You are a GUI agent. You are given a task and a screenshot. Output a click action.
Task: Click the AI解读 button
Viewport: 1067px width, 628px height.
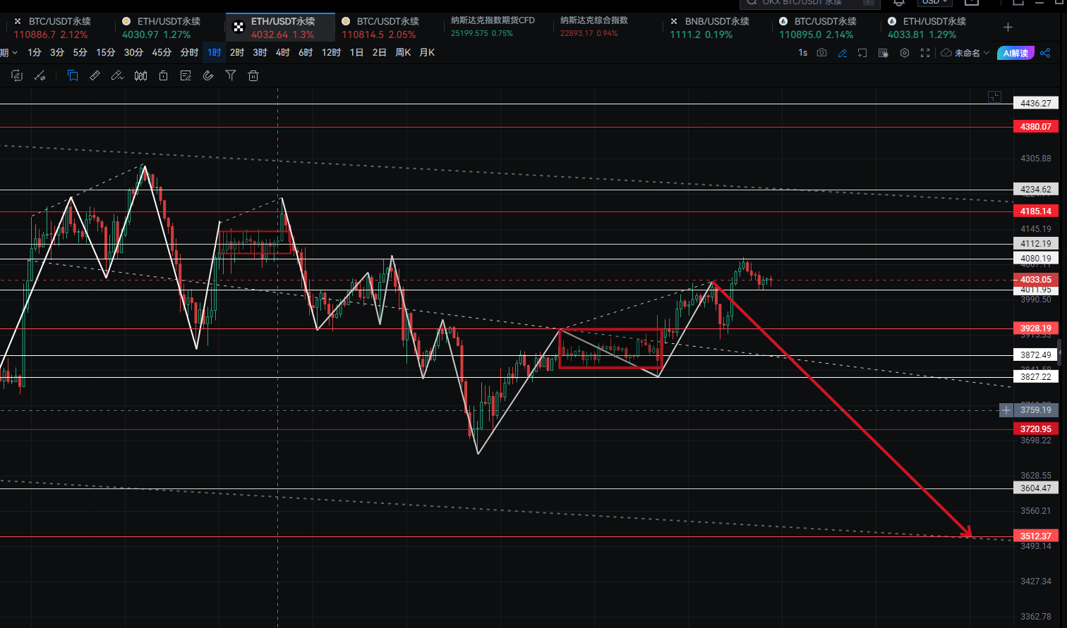1015,53
